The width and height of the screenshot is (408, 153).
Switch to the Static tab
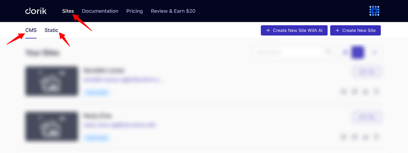(x=51, y=30)
